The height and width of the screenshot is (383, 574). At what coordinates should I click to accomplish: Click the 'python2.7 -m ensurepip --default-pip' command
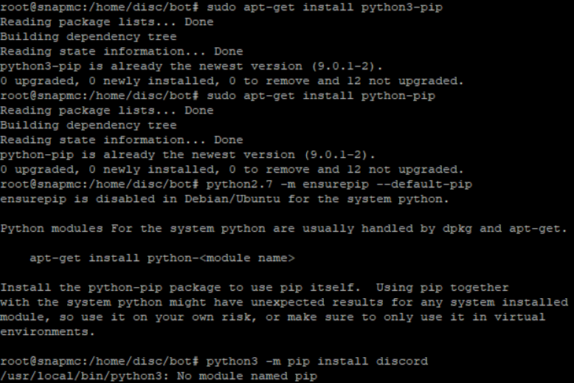tap(339, 184)
